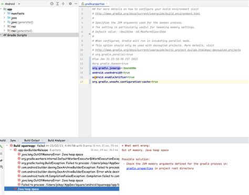Click the Collapse All icon in project toolbar
Image resolution: width=249 pixels, height=195 pixels.
tap(63, 4)
